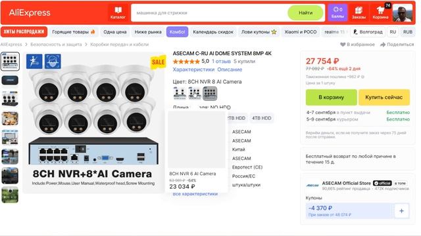Select the 4TB HDD option
The width and height of the screenshot is (421, 236).
tap(262, 118)
